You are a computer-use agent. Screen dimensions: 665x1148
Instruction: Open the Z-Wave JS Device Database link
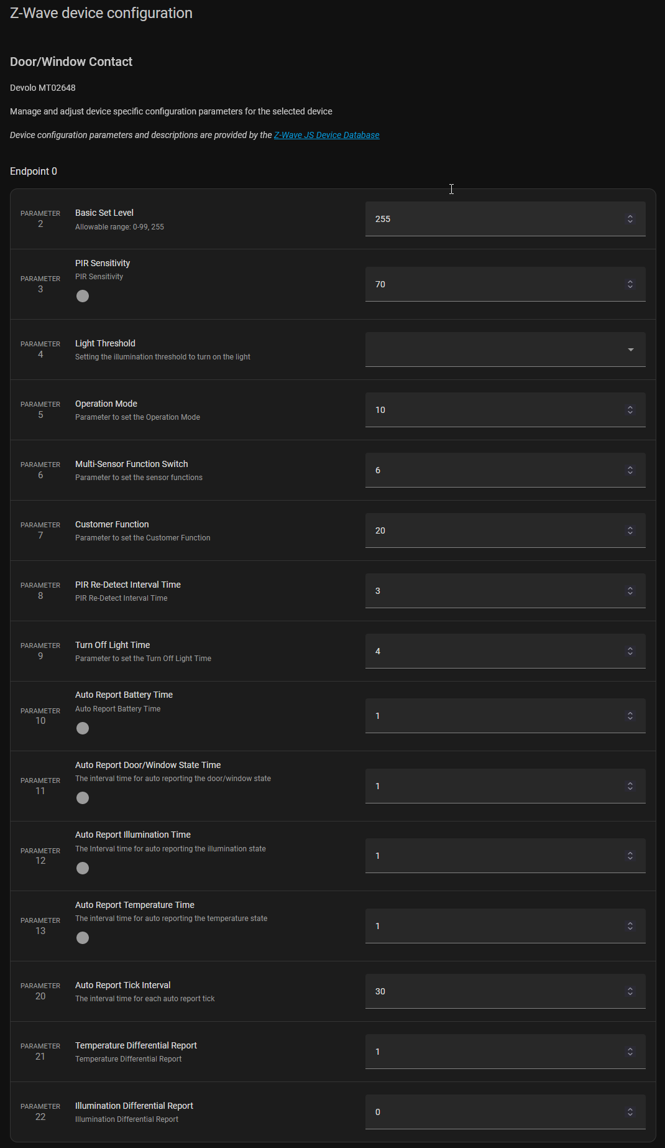(326, 135)
